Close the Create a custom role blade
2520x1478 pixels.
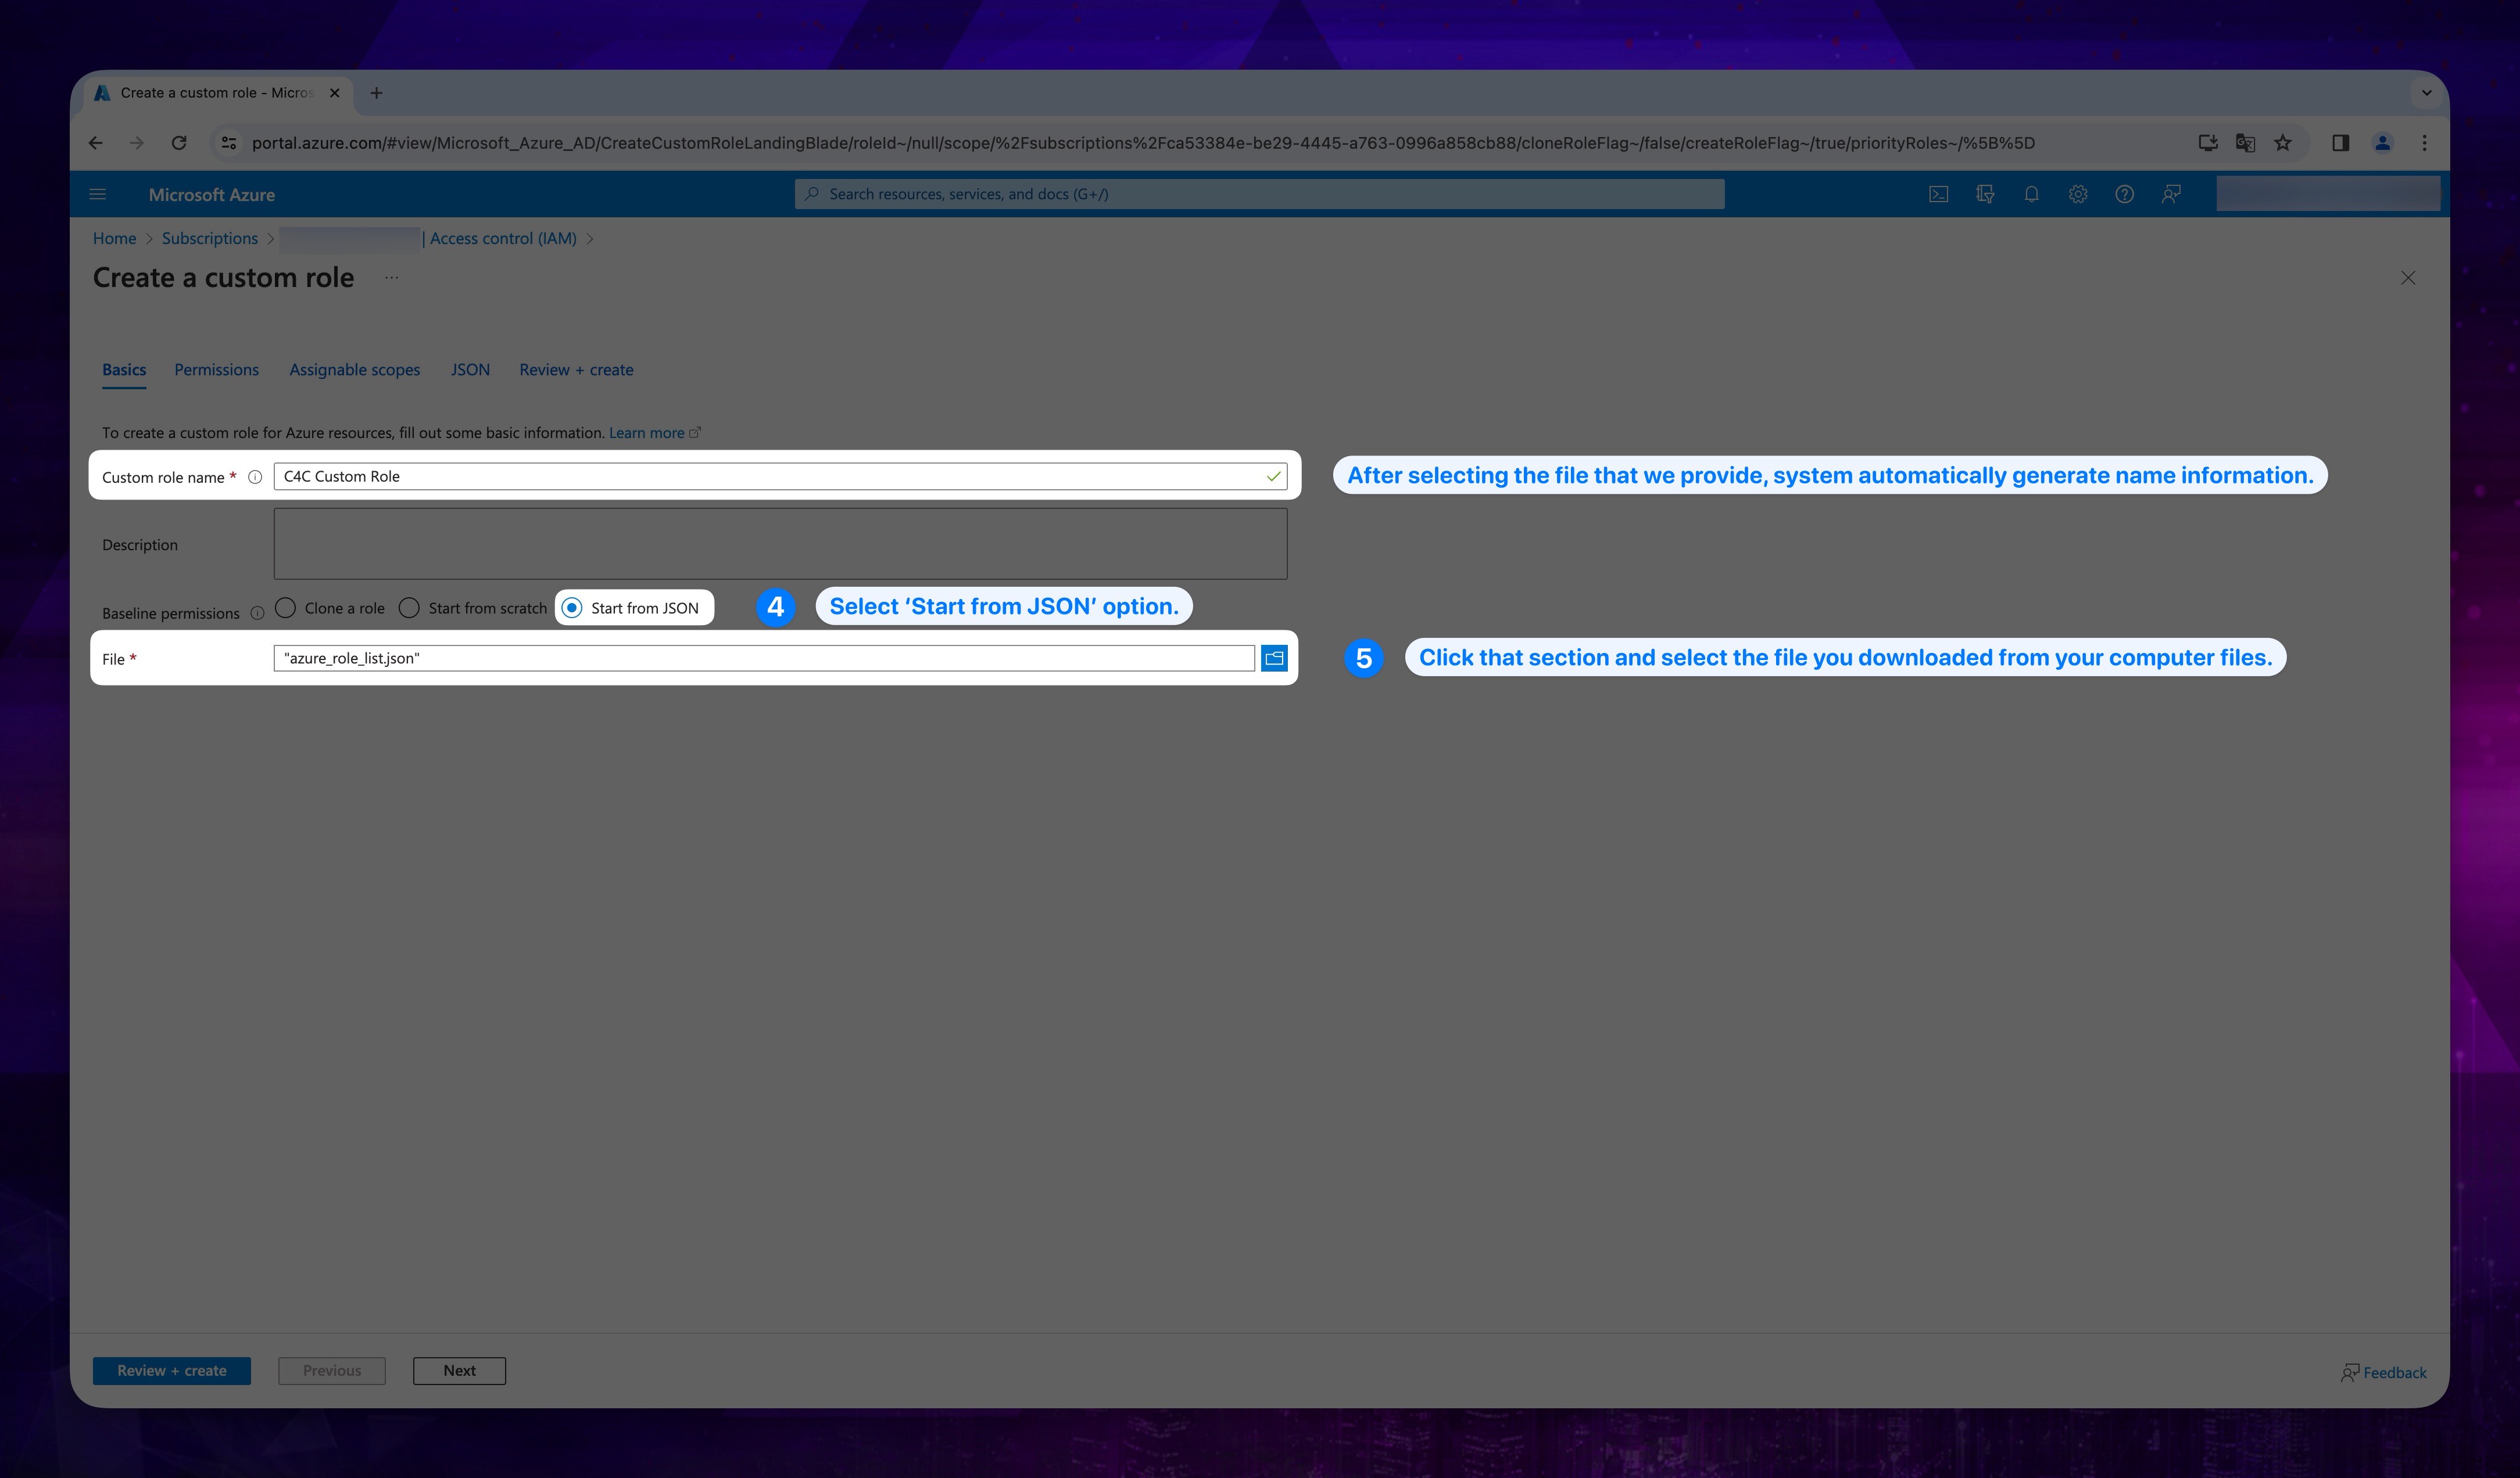(2408, 278)
